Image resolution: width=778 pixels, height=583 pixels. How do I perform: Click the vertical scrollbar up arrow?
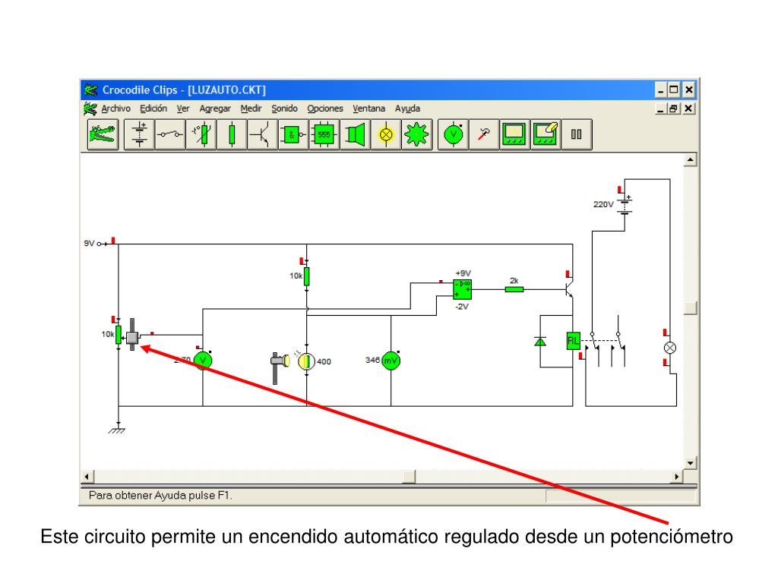pyautogui.click(x=690, y=160)
